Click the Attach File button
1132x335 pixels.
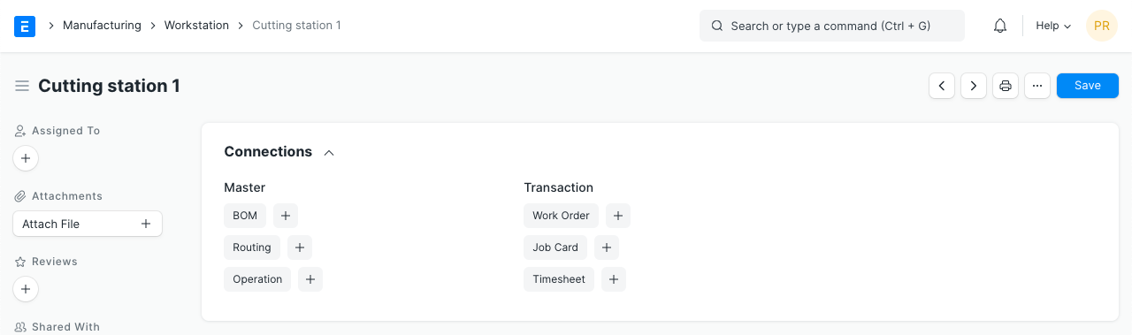click(88, 224)
